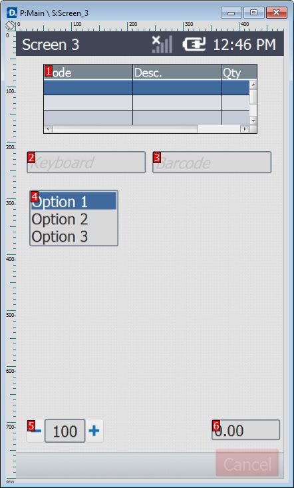Increase the value with the plus icon
The image size is (294, 488).
tap(94, 431)
